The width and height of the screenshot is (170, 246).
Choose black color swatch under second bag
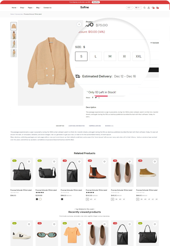(x=37, y=199)
